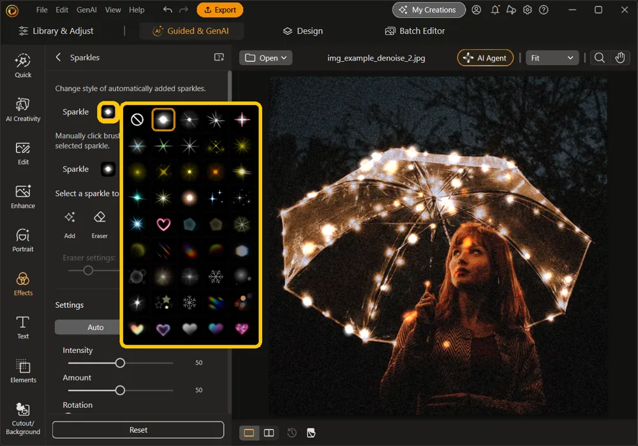Open the Edit menu
The width and height of the screenshot is (638, 446).
point(62,10)
